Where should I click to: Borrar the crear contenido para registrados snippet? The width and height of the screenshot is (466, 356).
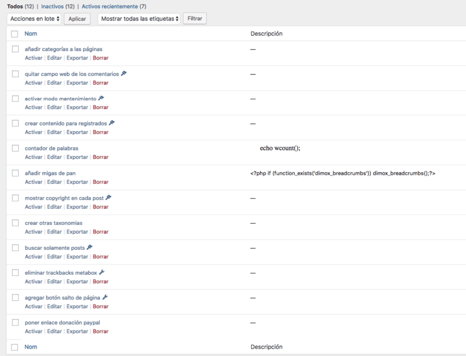[x=101, y=132]
